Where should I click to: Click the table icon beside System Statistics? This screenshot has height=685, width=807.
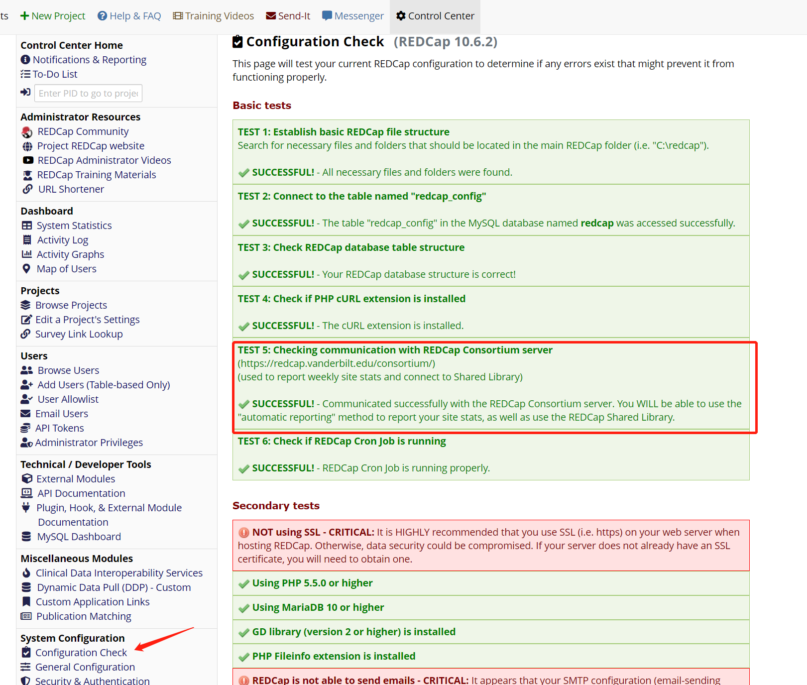27,226
